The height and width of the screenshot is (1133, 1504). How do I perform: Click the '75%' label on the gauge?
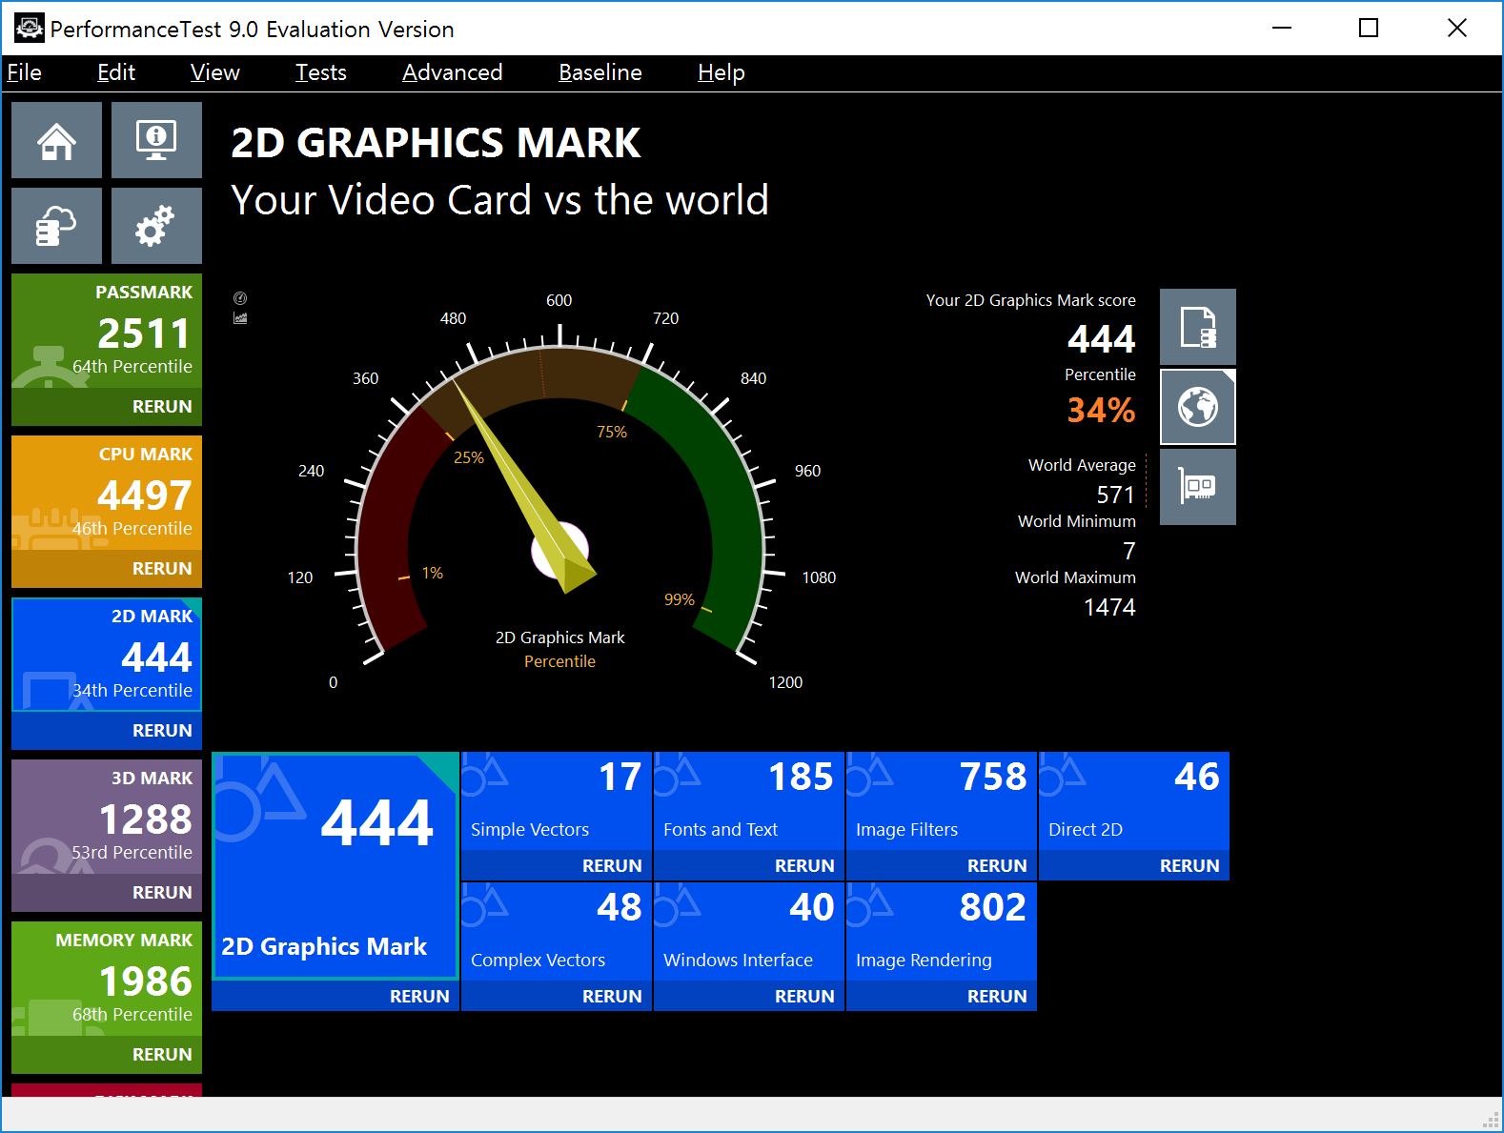pyautogui.click(x=612, y=432)
